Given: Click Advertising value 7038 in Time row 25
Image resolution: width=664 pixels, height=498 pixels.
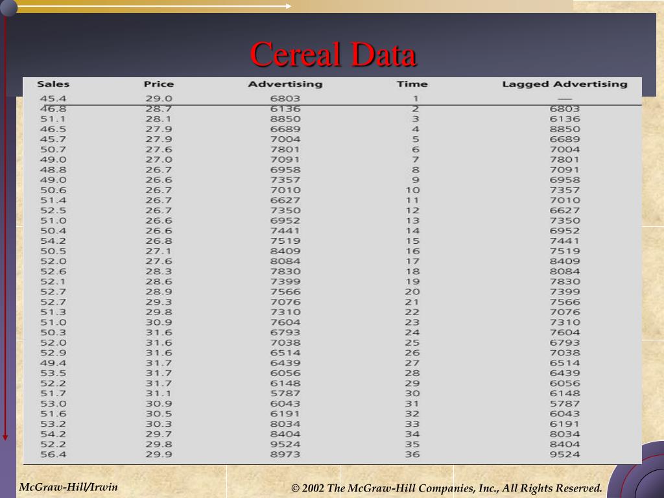Looking at the screenshot, I should point(285,342).
